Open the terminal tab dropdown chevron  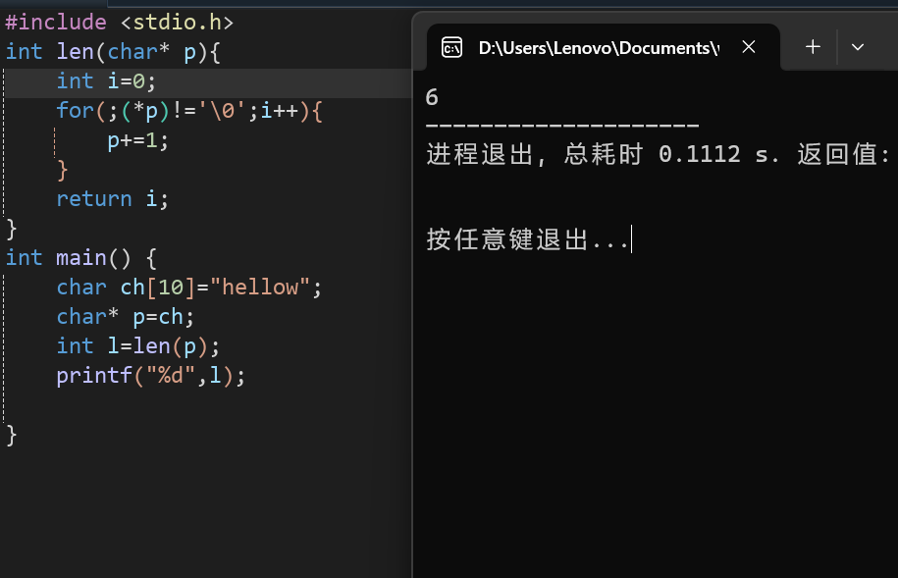[858, 46]
